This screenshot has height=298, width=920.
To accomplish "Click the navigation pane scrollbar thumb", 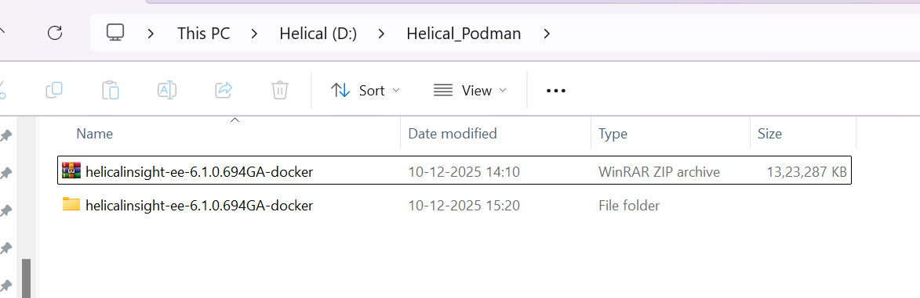I will 26,278.
